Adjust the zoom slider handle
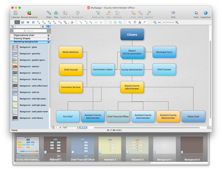This screenshot has width=222, height=169. pyautogui.click(x=162, y=23)
